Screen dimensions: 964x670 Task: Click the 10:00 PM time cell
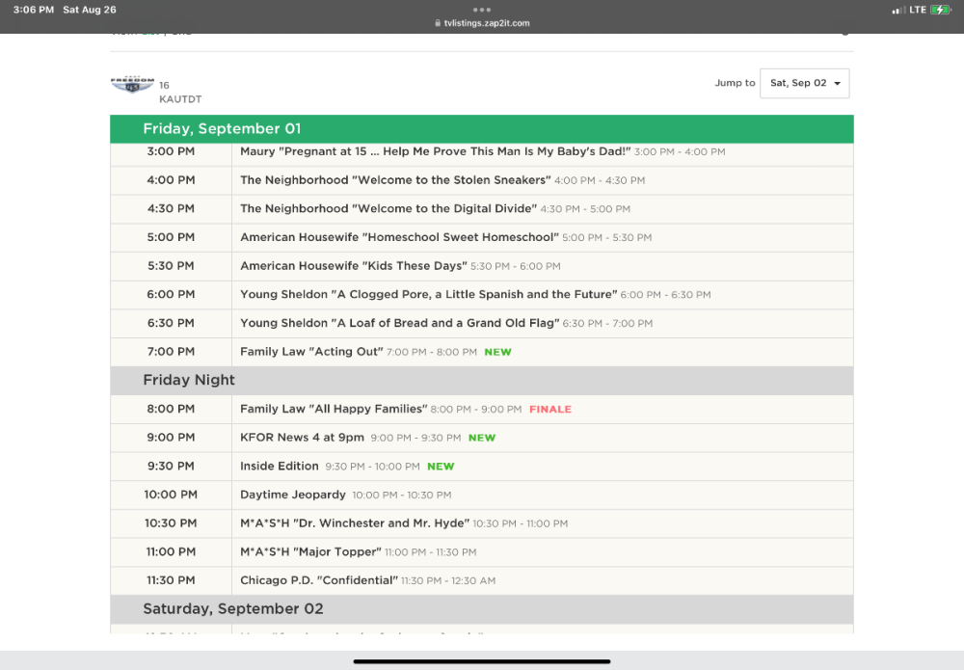tap(171, 495)
